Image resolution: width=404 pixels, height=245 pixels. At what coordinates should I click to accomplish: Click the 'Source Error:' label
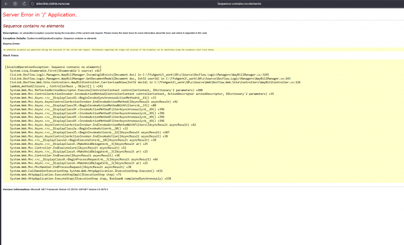pos(12,44)
